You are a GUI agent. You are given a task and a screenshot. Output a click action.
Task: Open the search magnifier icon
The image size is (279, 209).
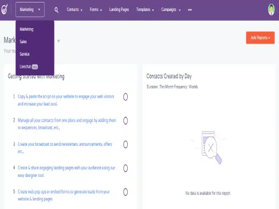56,10
